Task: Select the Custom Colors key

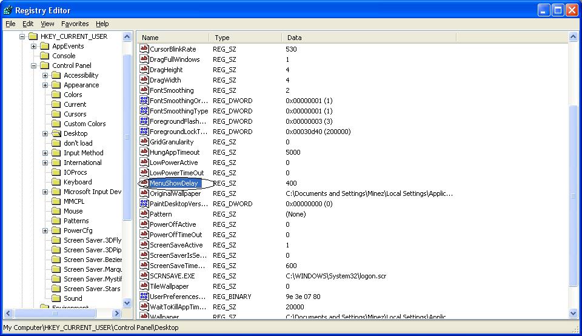Action: pos(85,124)
